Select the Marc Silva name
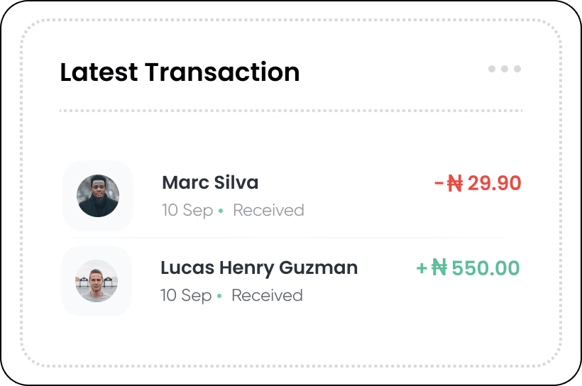Image resolution: width=582 pixels, height=386 pixels. pos(210,182)
